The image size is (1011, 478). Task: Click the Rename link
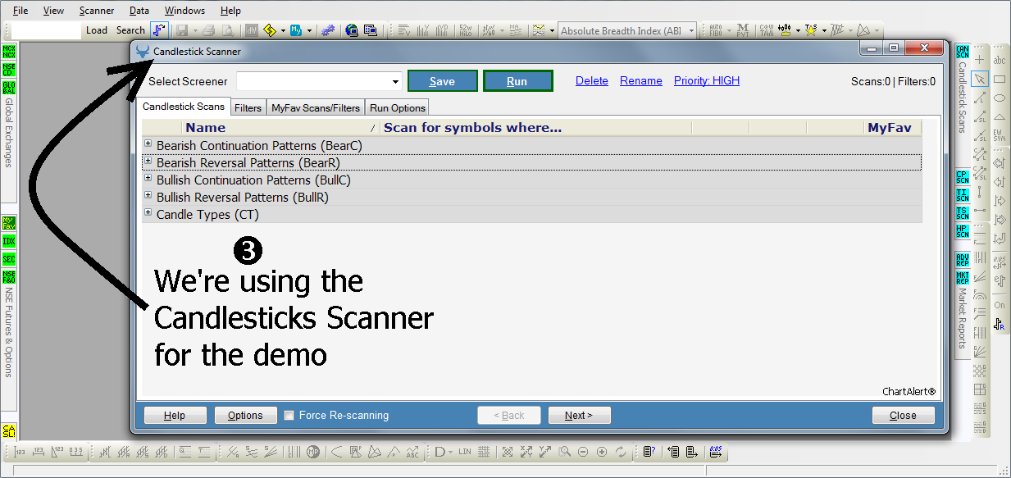(641, 80)
